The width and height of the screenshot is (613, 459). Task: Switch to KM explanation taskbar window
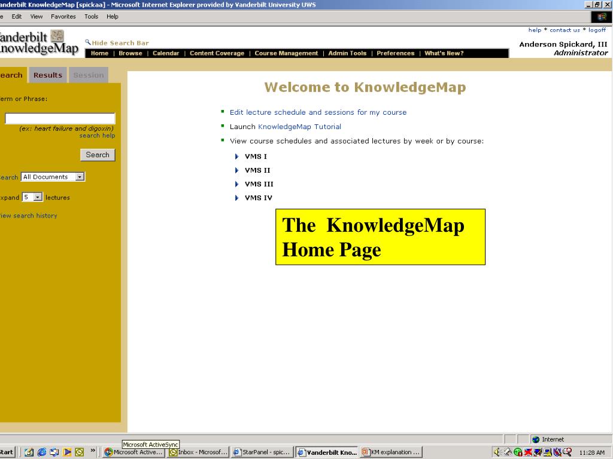[392, 452]
